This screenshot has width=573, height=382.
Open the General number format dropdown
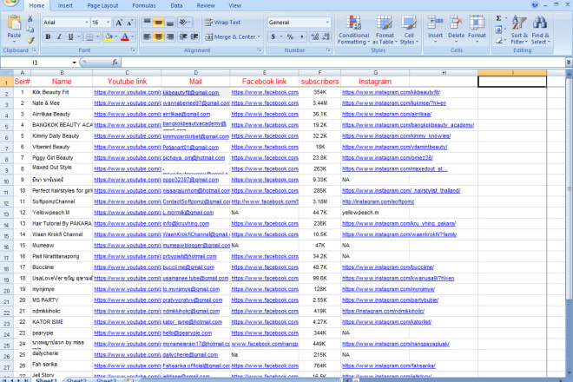tap(327, 23)
